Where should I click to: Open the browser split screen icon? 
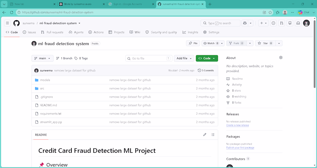pos(264,12)
